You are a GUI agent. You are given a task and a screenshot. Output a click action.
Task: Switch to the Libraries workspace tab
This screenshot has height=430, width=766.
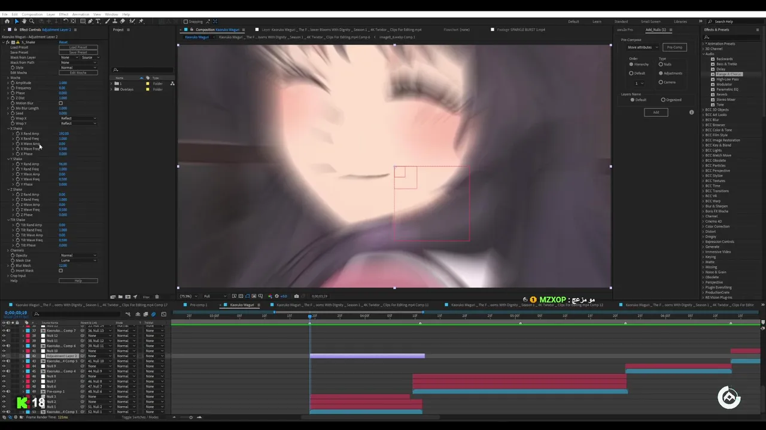coord(680,21)
